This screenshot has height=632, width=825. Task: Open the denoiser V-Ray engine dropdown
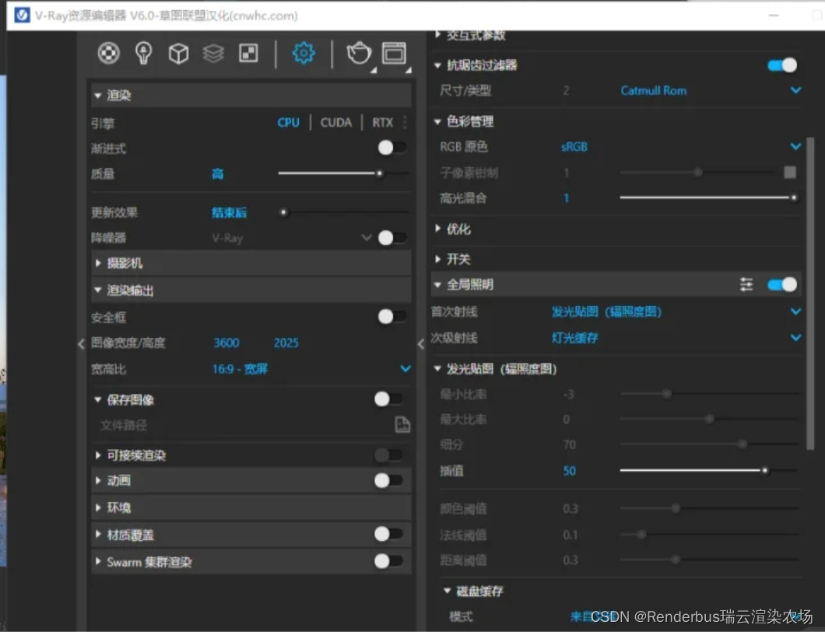coord(292,238)
